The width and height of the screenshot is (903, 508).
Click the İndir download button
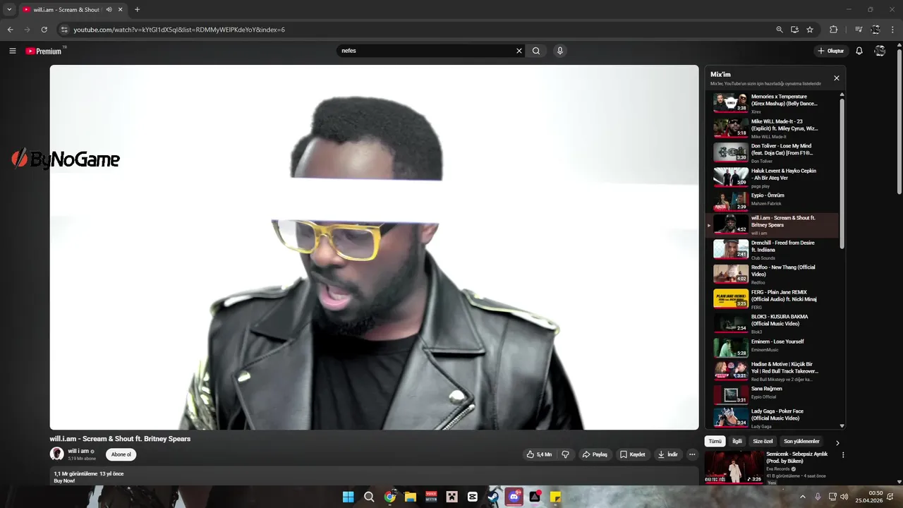tap(668, 454)
